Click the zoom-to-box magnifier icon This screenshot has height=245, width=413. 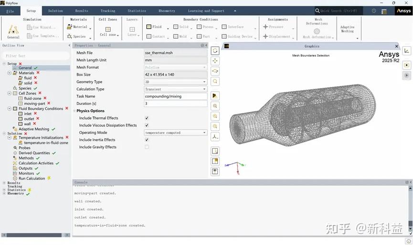[x=215, y=106]
